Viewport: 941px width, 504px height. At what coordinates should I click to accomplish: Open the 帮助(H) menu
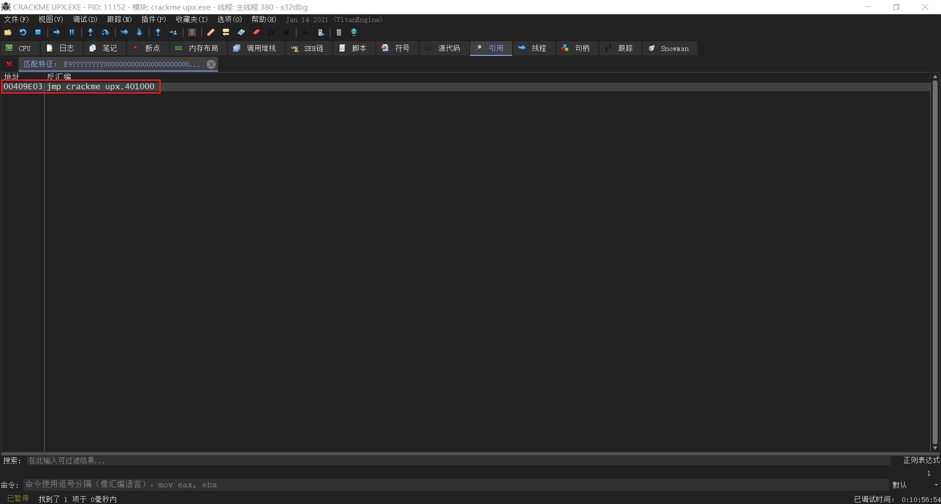pos(264,20)
